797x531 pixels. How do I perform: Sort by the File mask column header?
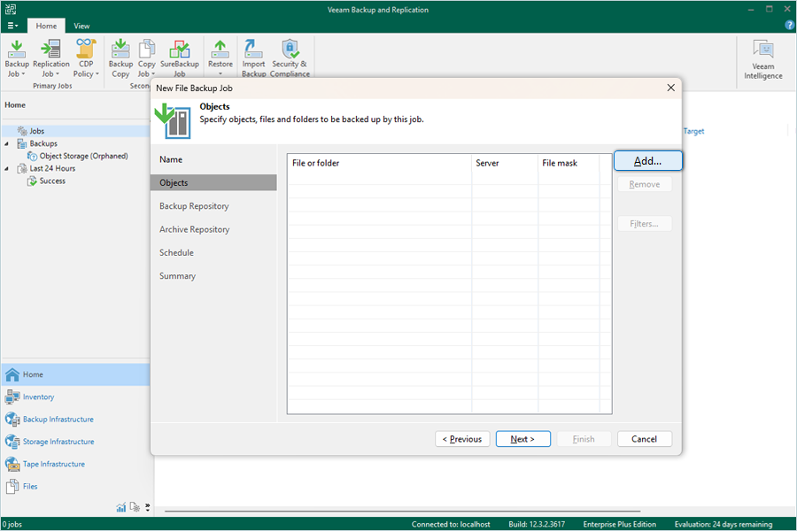pos(569,163)
